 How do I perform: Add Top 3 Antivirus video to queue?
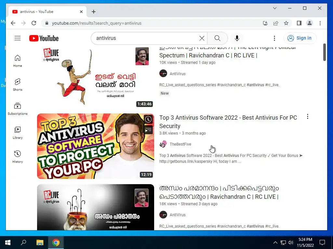pos(148,130)
